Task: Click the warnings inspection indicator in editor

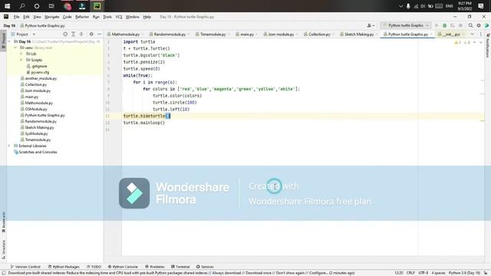Action: click(x=463, y=43)
